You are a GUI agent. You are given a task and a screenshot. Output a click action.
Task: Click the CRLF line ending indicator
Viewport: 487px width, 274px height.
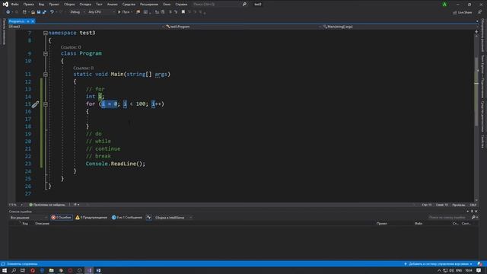(473, 205)
